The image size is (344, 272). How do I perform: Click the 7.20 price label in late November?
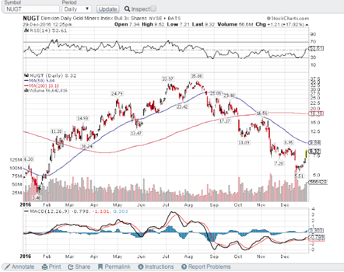tap(279, 164)
